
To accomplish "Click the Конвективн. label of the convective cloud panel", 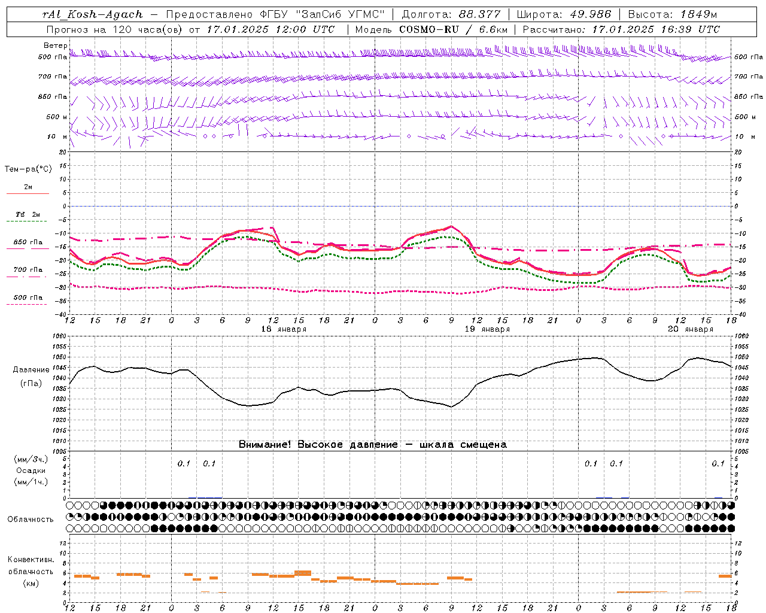I will [x=31, y=560].
